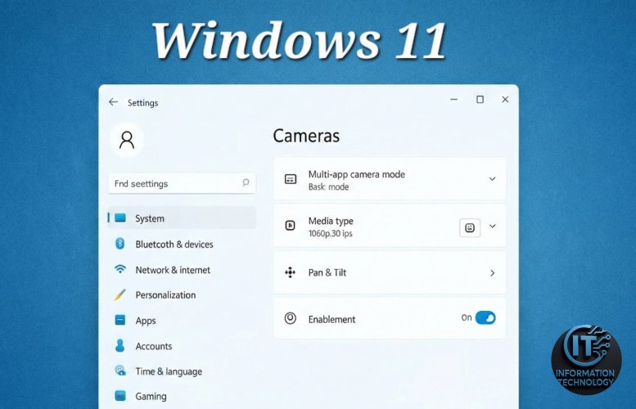Turn off the Enablement toggle
The image size is (636, 409).
[x=485, y=317]
